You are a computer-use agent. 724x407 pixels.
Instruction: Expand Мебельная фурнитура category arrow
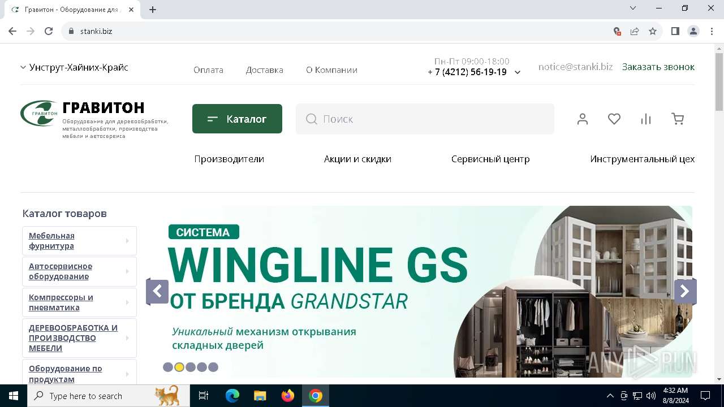click(127, 241)
